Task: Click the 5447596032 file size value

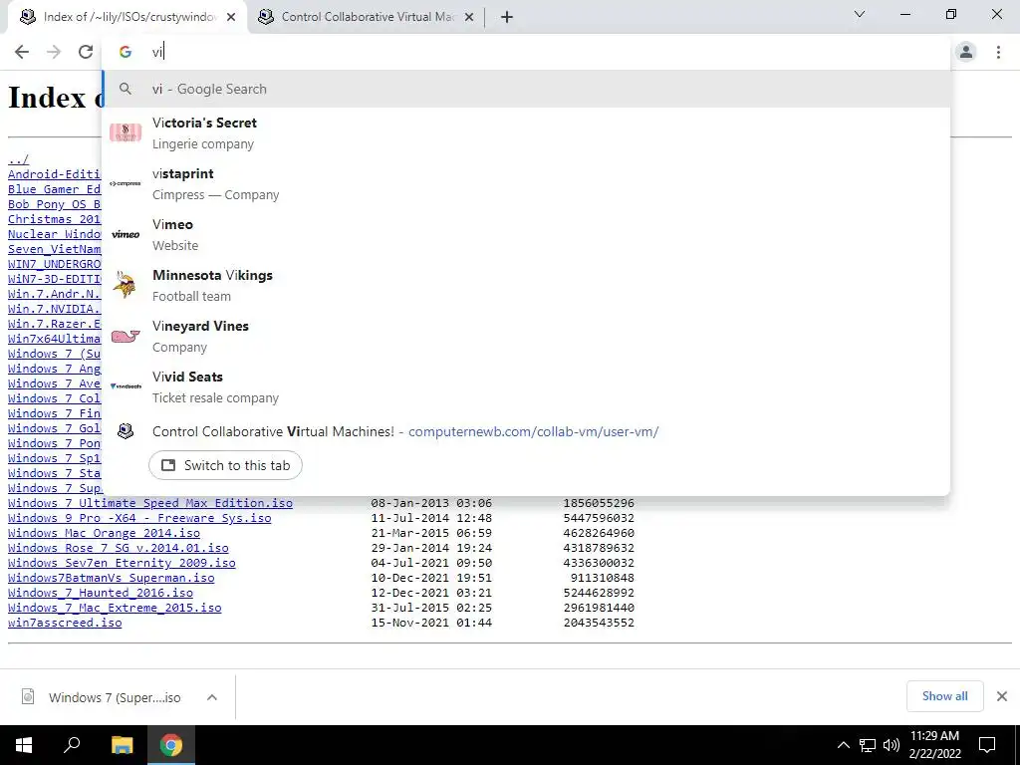Action: pos(599,518)
